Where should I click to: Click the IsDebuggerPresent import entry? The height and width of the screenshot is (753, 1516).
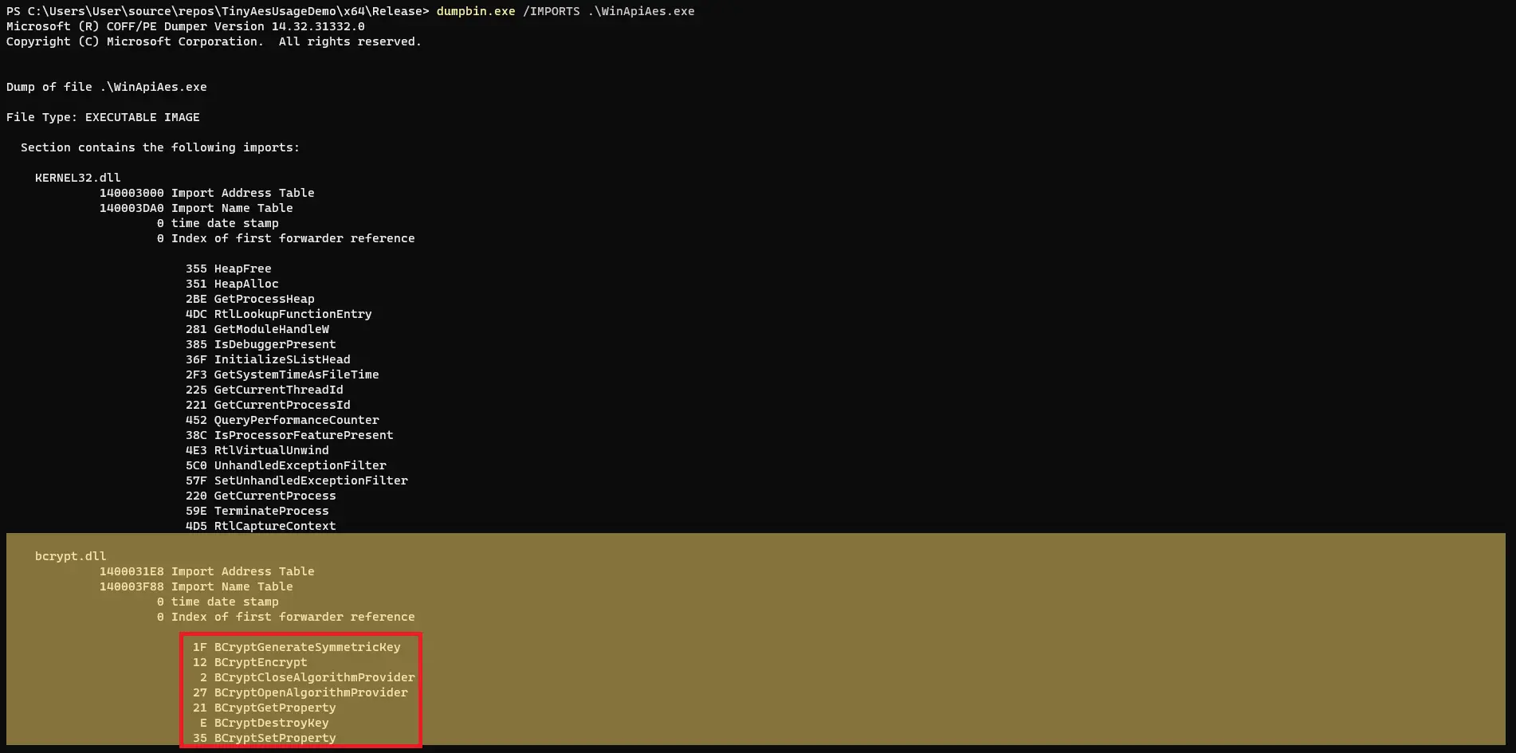coord(261,344)
